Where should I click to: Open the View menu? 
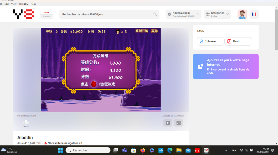pos(14,4)
